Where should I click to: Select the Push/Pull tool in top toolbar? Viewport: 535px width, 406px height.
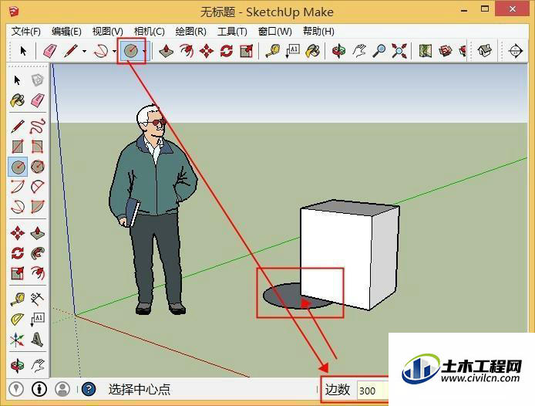click(167, 51)
